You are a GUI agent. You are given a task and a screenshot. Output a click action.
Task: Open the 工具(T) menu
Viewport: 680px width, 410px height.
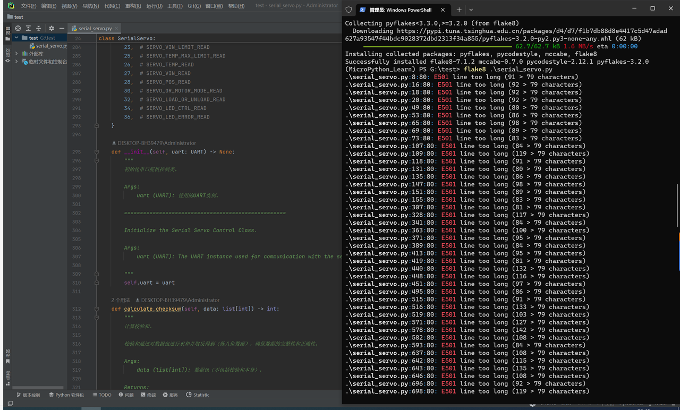pyautogui.click(x=175, y=6)
